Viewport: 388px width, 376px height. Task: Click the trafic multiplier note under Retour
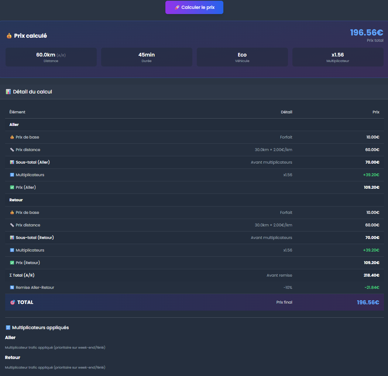[55, 368]
